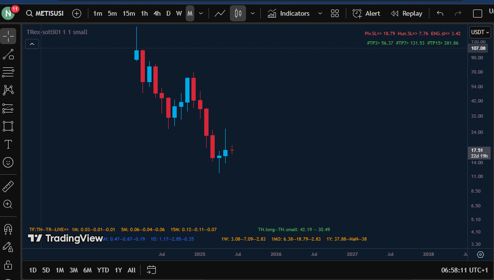Select the YTD date range
This screenshot has width=494, height=280.
(103, 270)
